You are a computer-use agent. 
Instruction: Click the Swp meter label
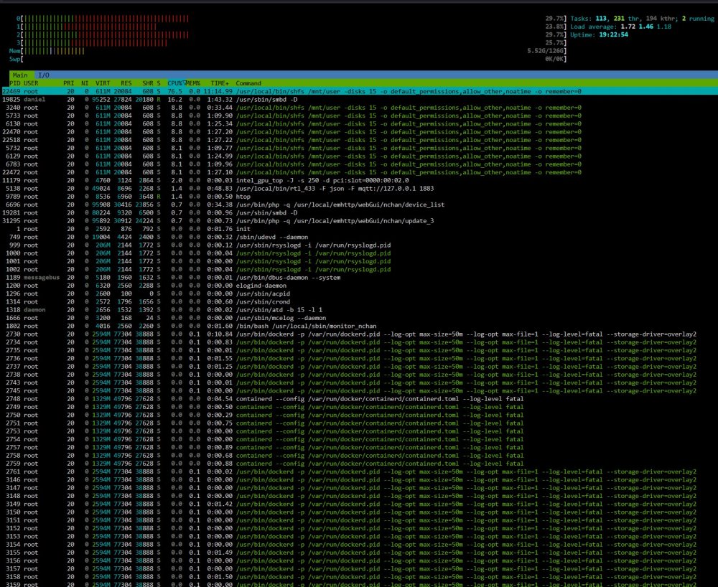click(14, 59)
